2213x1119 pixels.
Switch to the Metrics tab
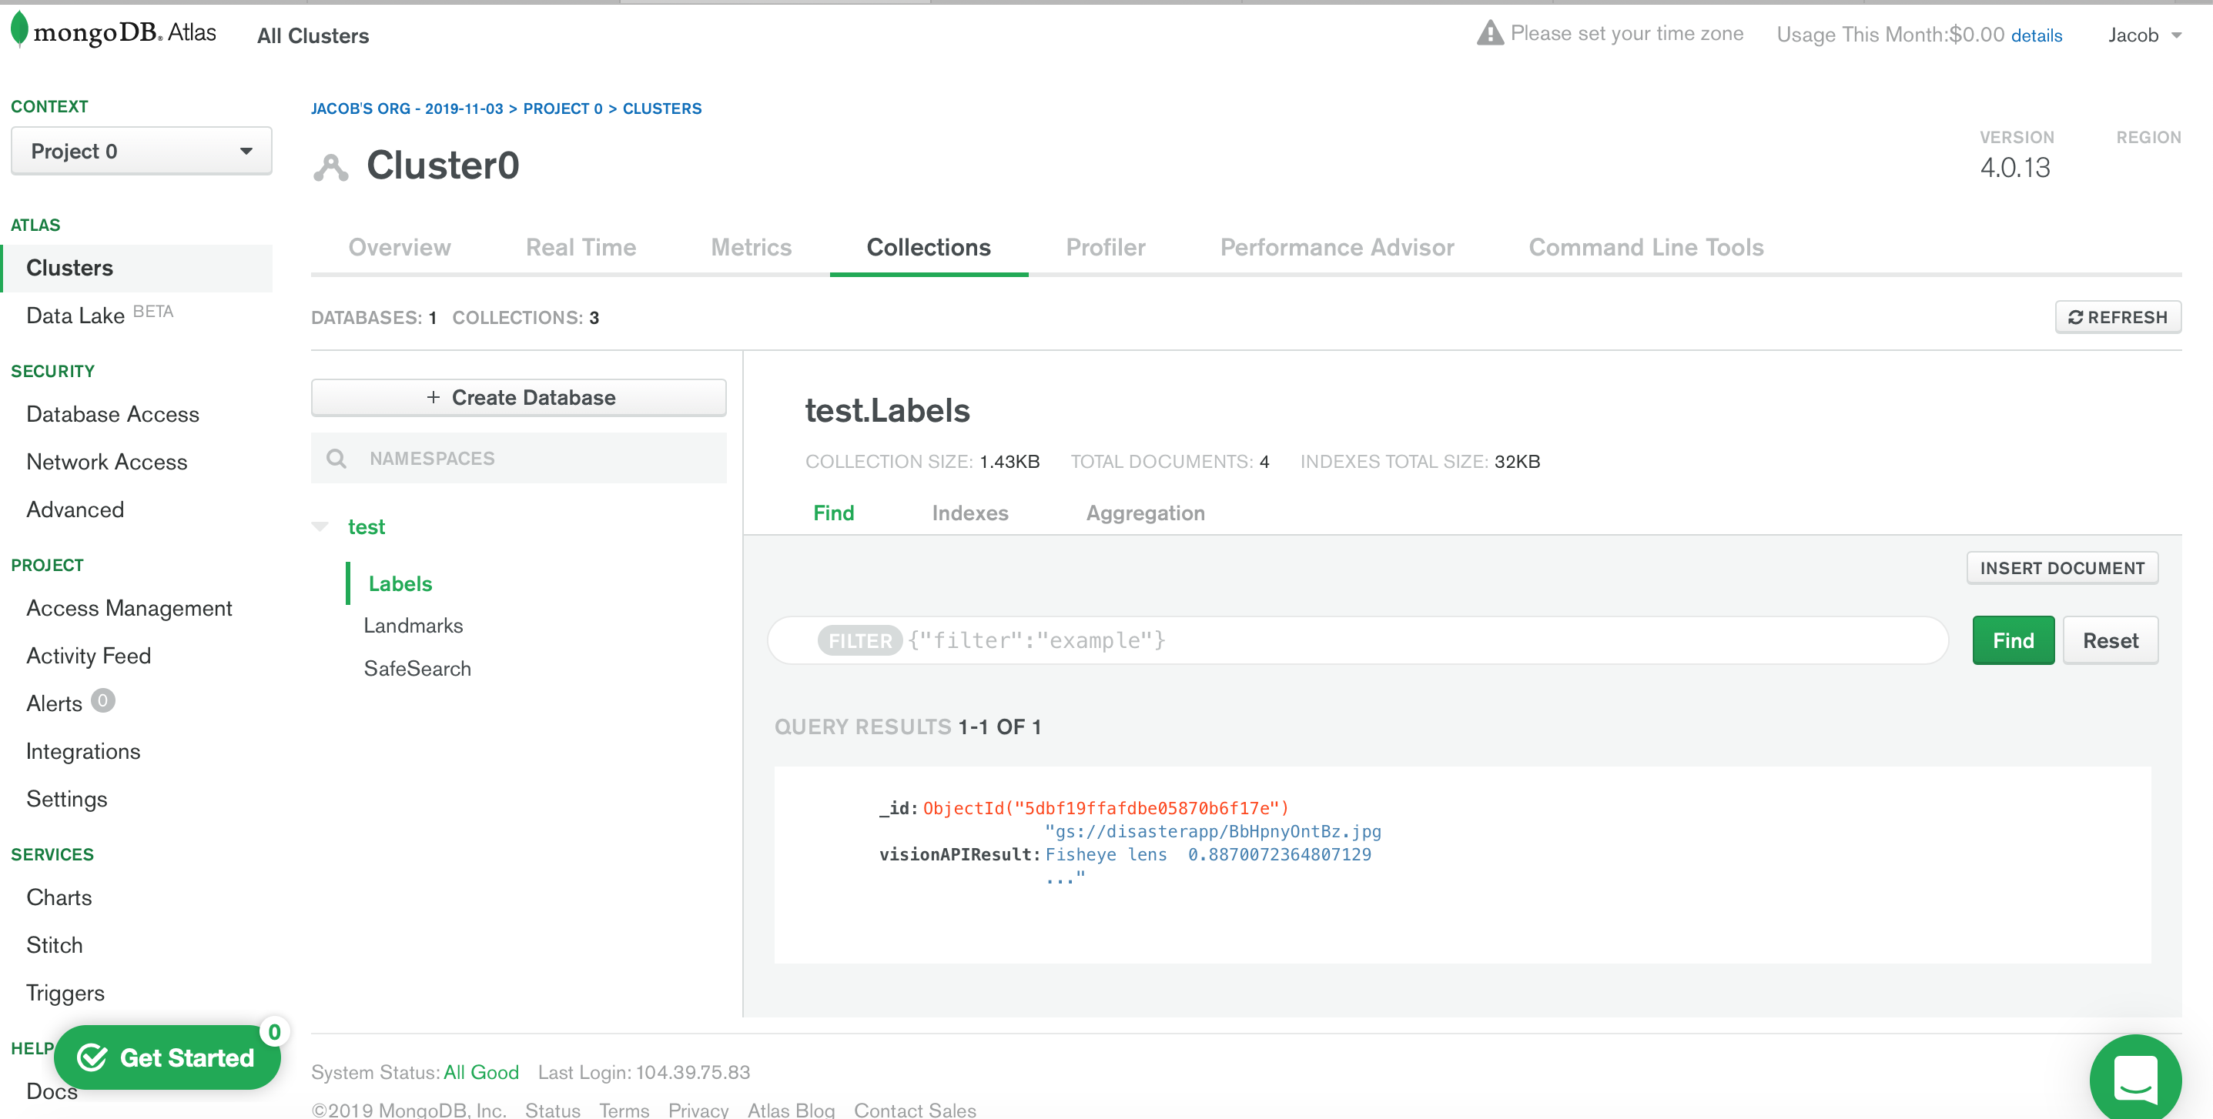click(x=750, y=247)
